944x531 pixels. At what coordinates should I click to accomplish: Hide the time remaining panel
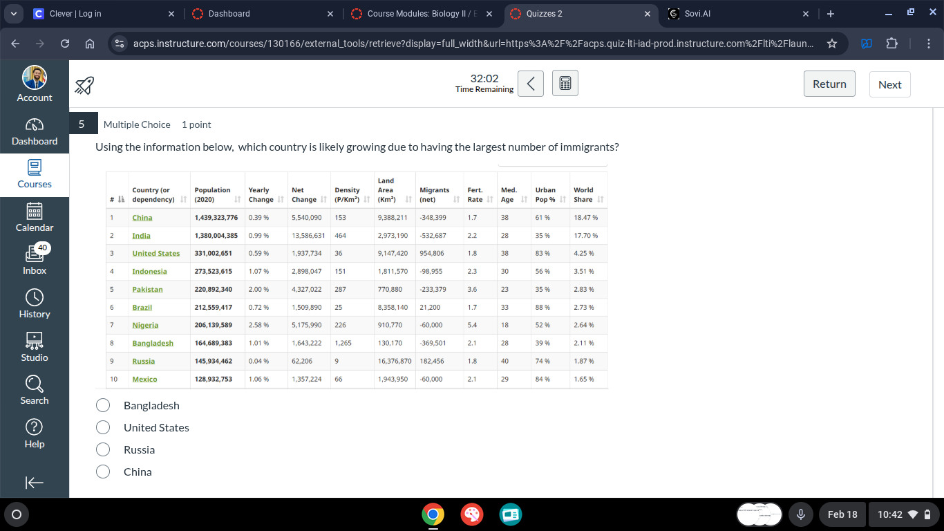[531, 84]
